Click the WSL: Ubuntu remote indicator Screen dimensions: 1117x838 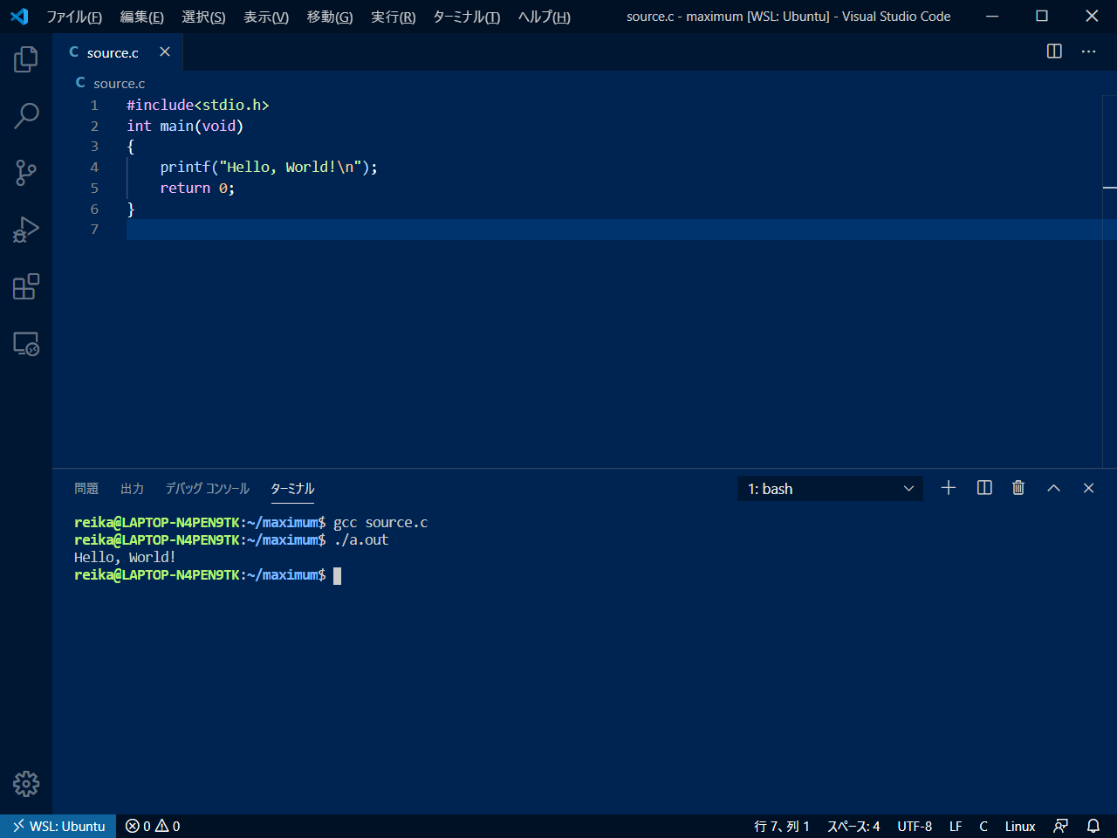click(58, 826)
